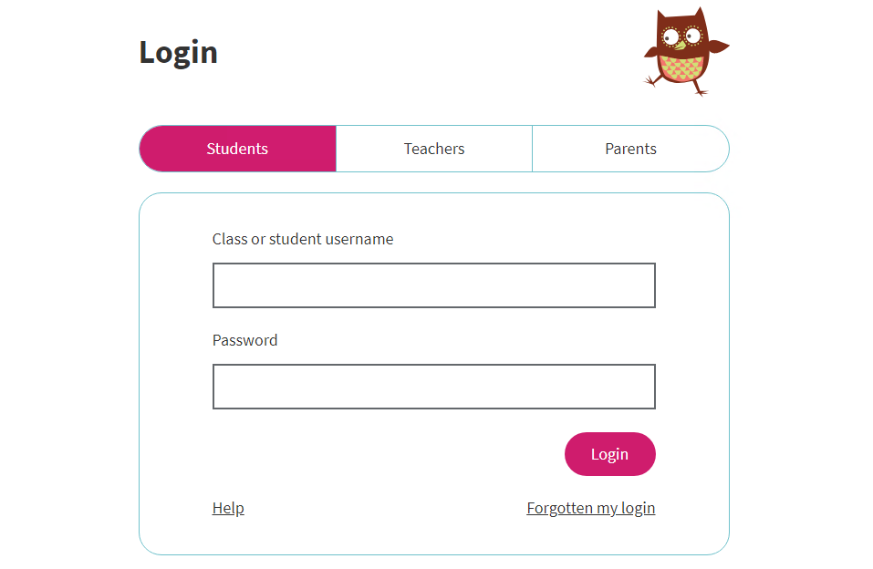Click the owl's feet

click(x=677, y=86)
